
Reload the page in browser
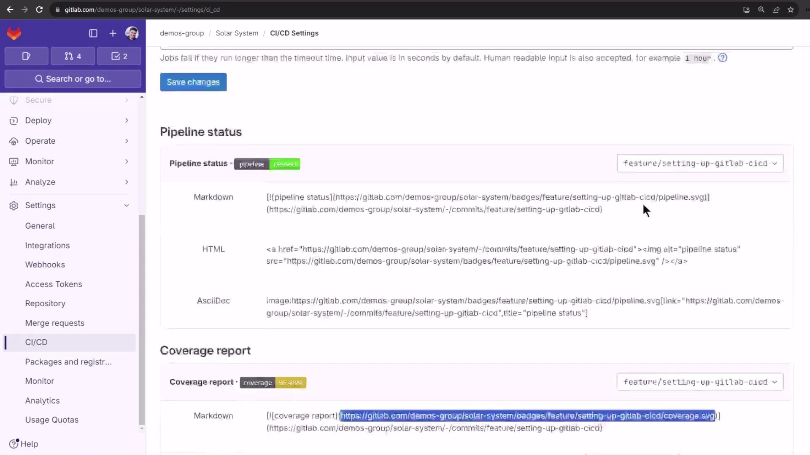point(39,9)
